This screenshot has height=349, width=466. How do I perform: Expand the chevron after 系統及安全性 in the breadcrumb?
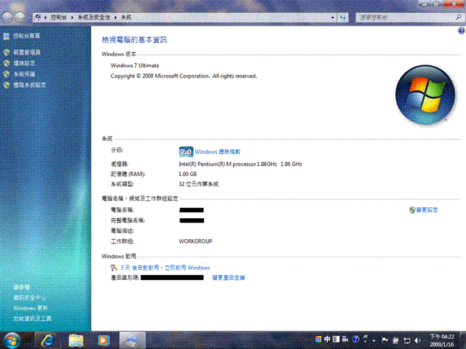115,17
